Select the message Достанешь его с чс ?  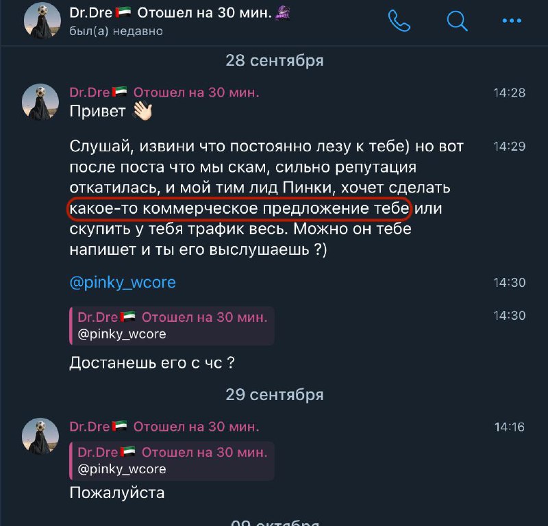(152, 363)
